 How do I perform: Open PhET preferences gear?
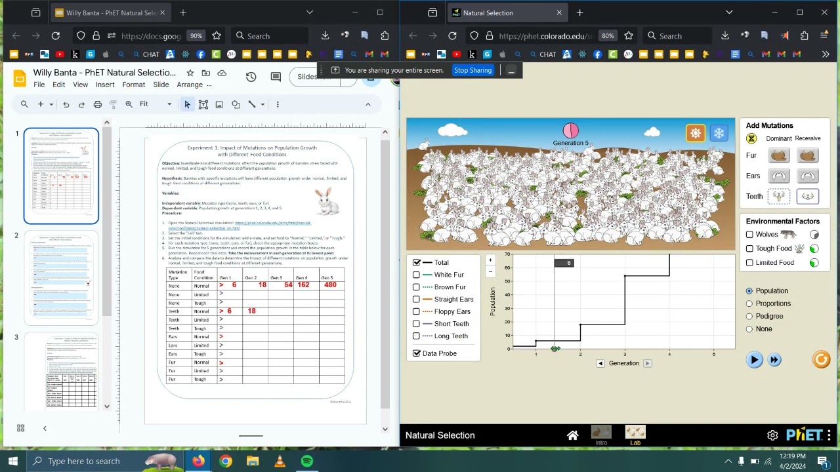point(772,435)
